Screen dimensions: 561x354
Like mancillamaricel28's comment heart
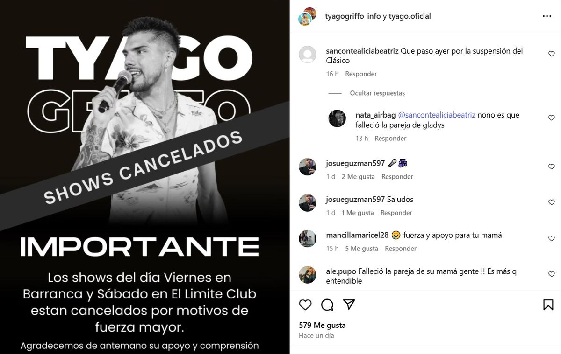pyautogui.click(x=551, y=238)
